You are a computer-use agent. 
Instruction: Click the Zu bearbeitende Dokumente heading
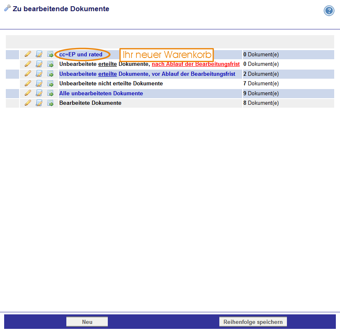click(x=61, y=9)
